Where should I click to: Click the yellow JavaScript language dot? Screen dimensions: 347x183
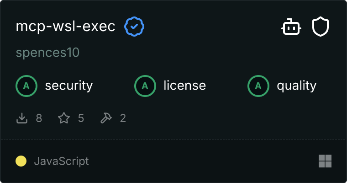tap(21, 161)
